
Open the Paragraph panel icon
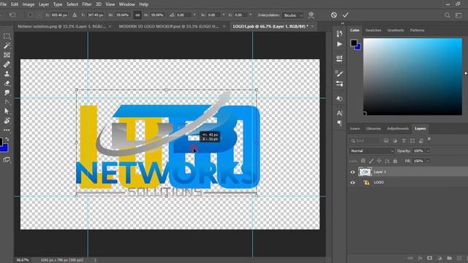click(x=339, y=123)
